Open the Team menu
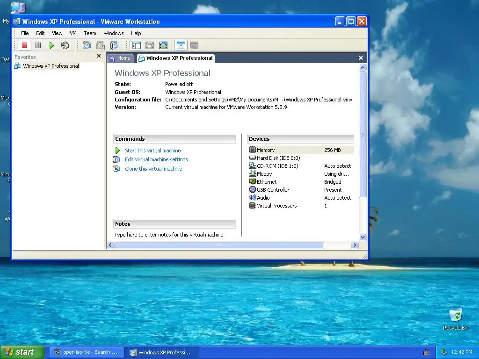This screenshot has width=479, height=359. [90, 33]
